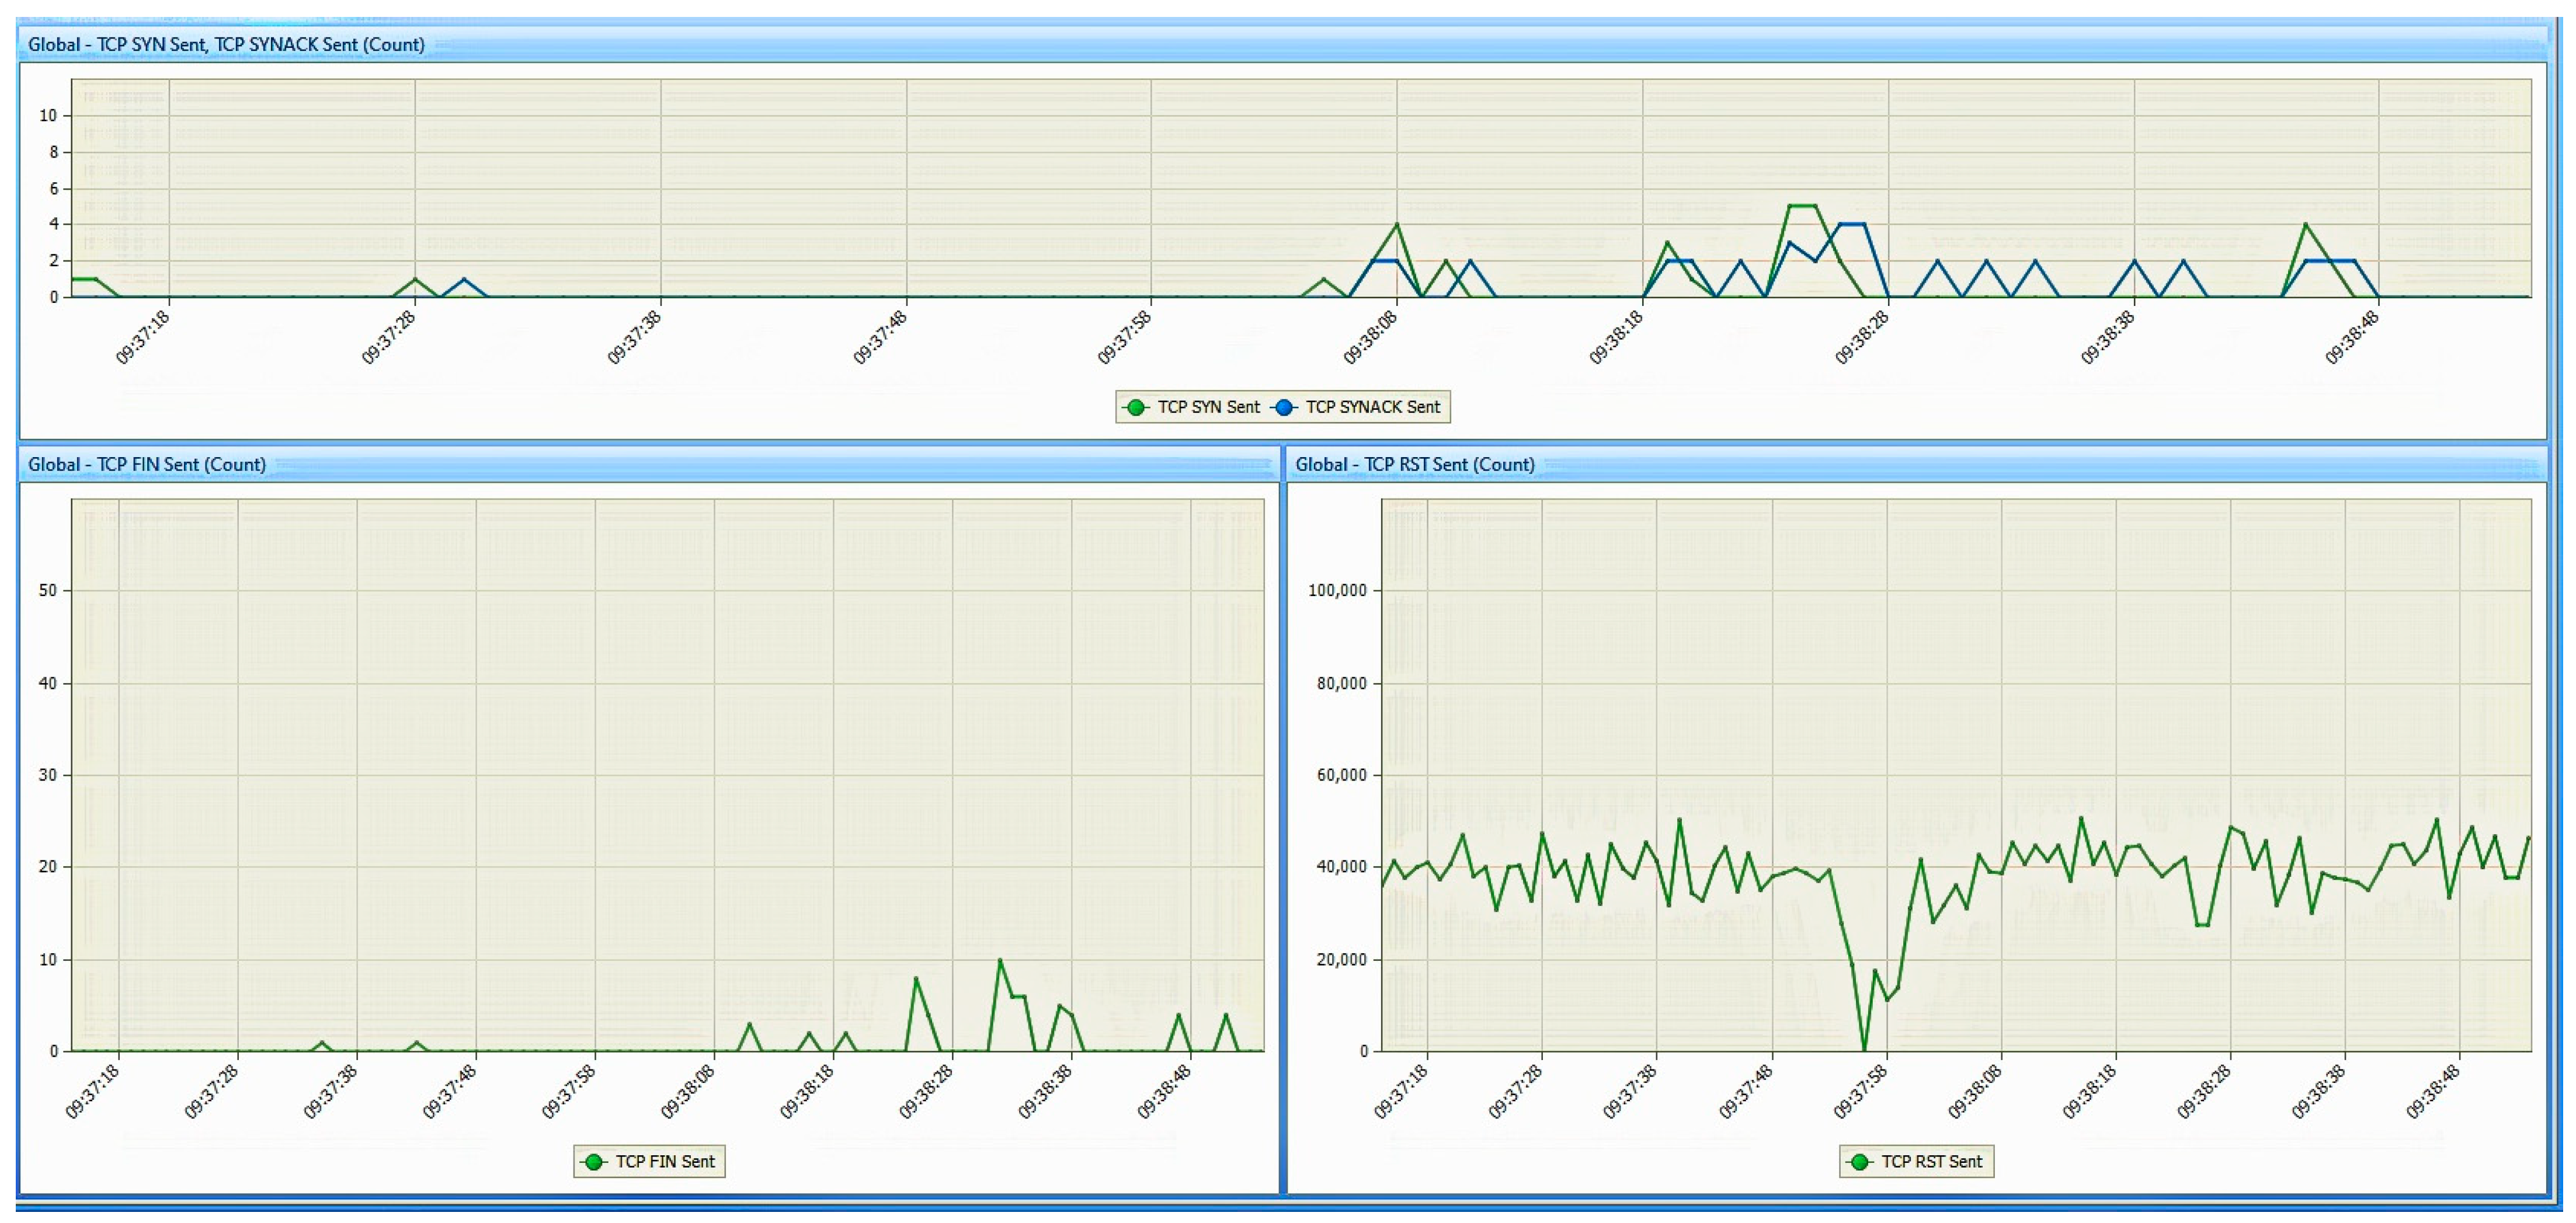Select the "TCP SYNACK Sent" legend label text
Screen dimensions: 2576x1223
(1372, 407)
